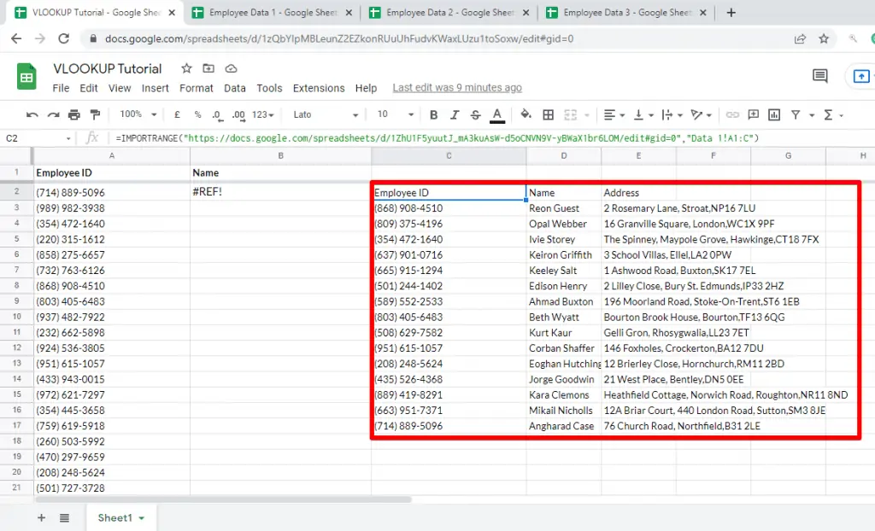Select the Paint format tool
This screenshot has height=531, width=875.
pos(97,114)
